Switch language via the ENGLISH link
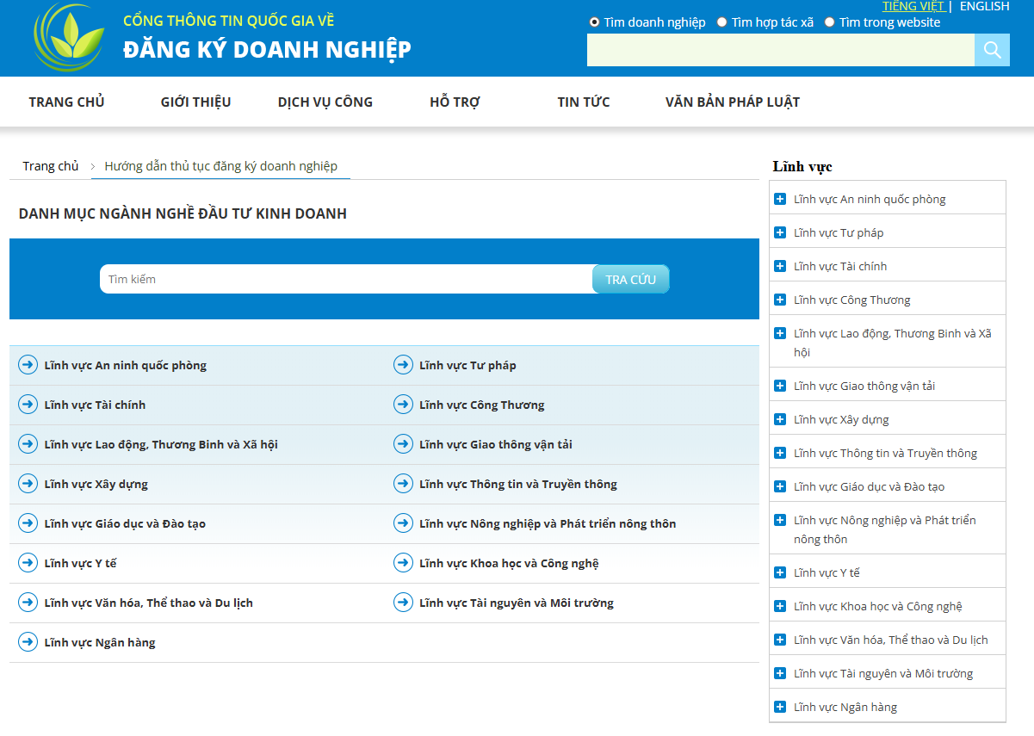Screen dimensions: 1034x736 [x=984, y=7]
